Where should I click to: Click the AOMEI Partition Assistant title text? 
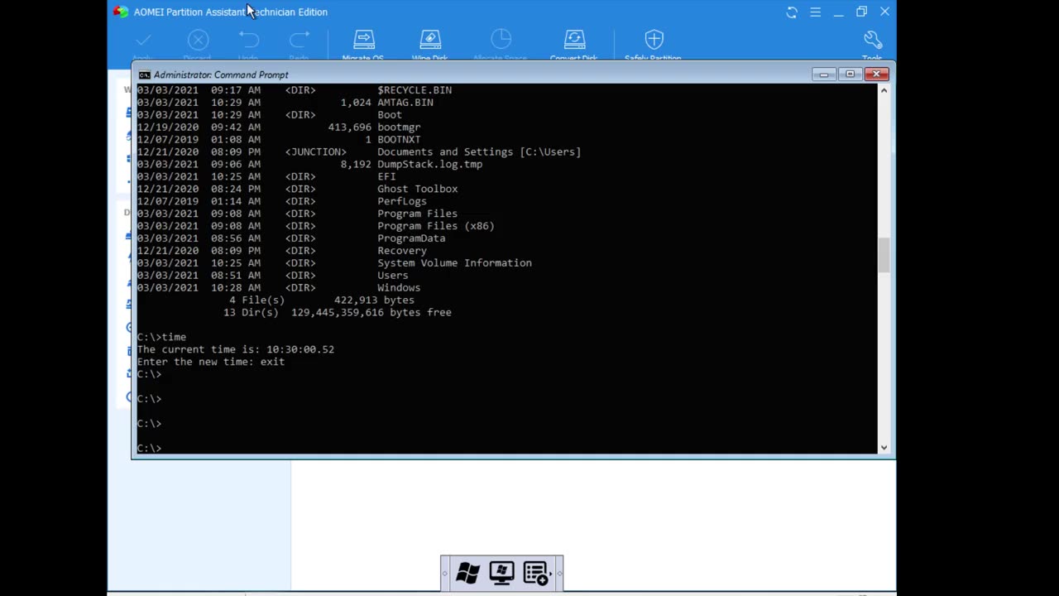tap(231, 12)
